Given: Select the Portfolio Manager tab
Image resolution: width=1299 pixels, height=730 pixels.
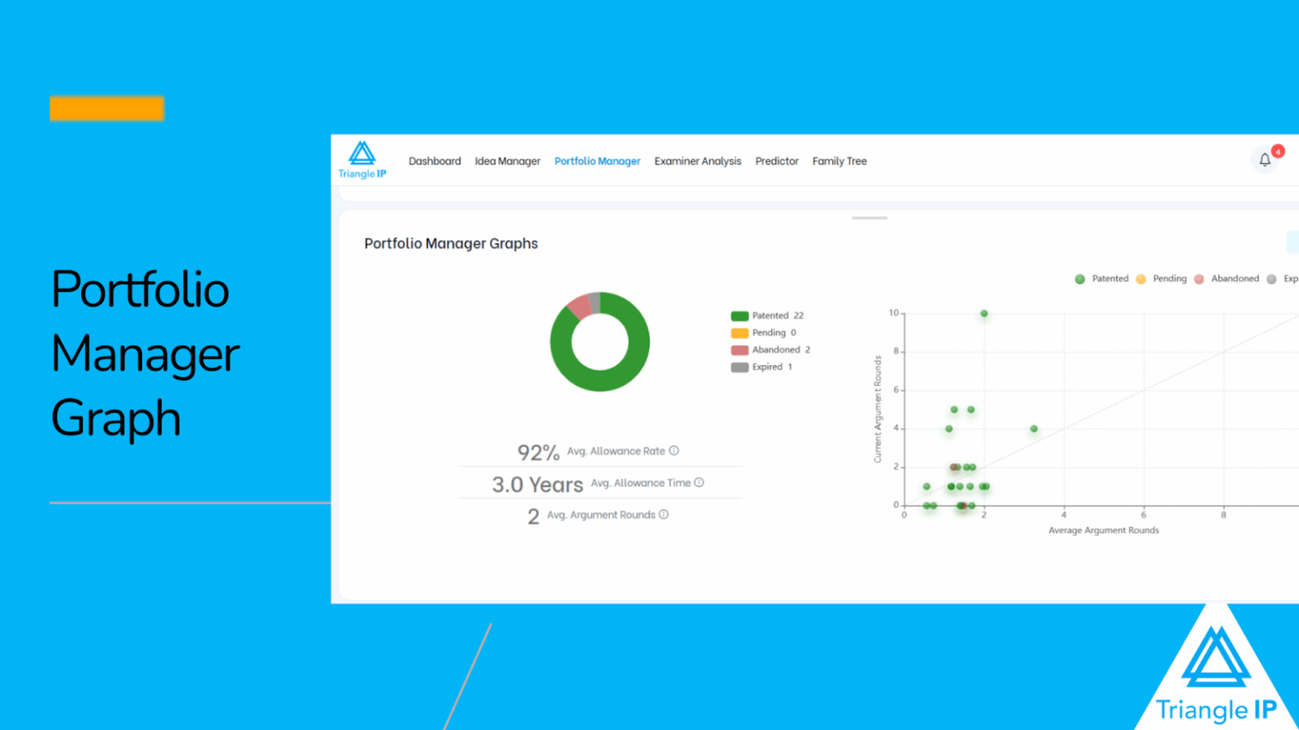Looking at the screenshot, I should pyautogui.click(x=597, y=161).
